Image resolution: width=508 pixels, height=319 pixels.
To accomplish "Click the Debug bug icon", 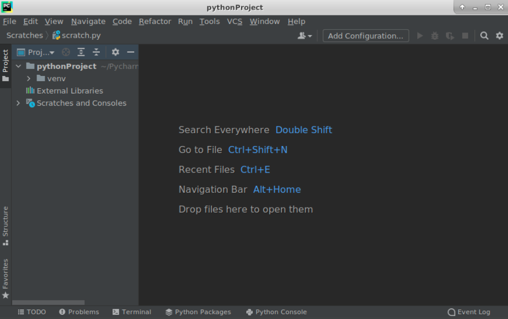I will 435,36.
